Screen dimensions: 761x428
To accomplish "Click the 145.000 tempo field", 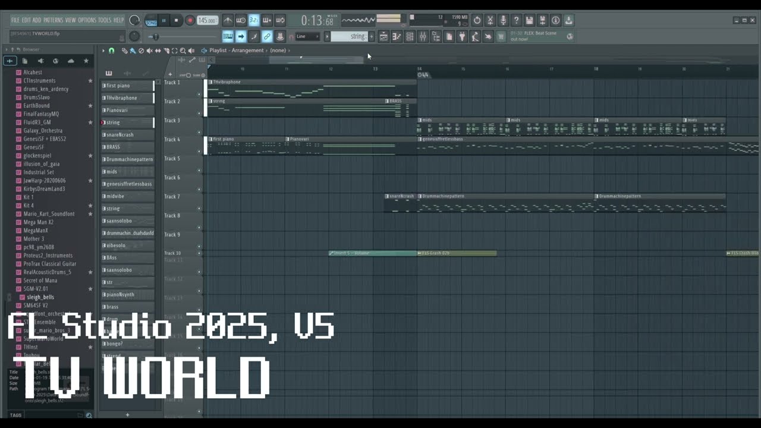I will pyautogui.click(x=207, y=21).
